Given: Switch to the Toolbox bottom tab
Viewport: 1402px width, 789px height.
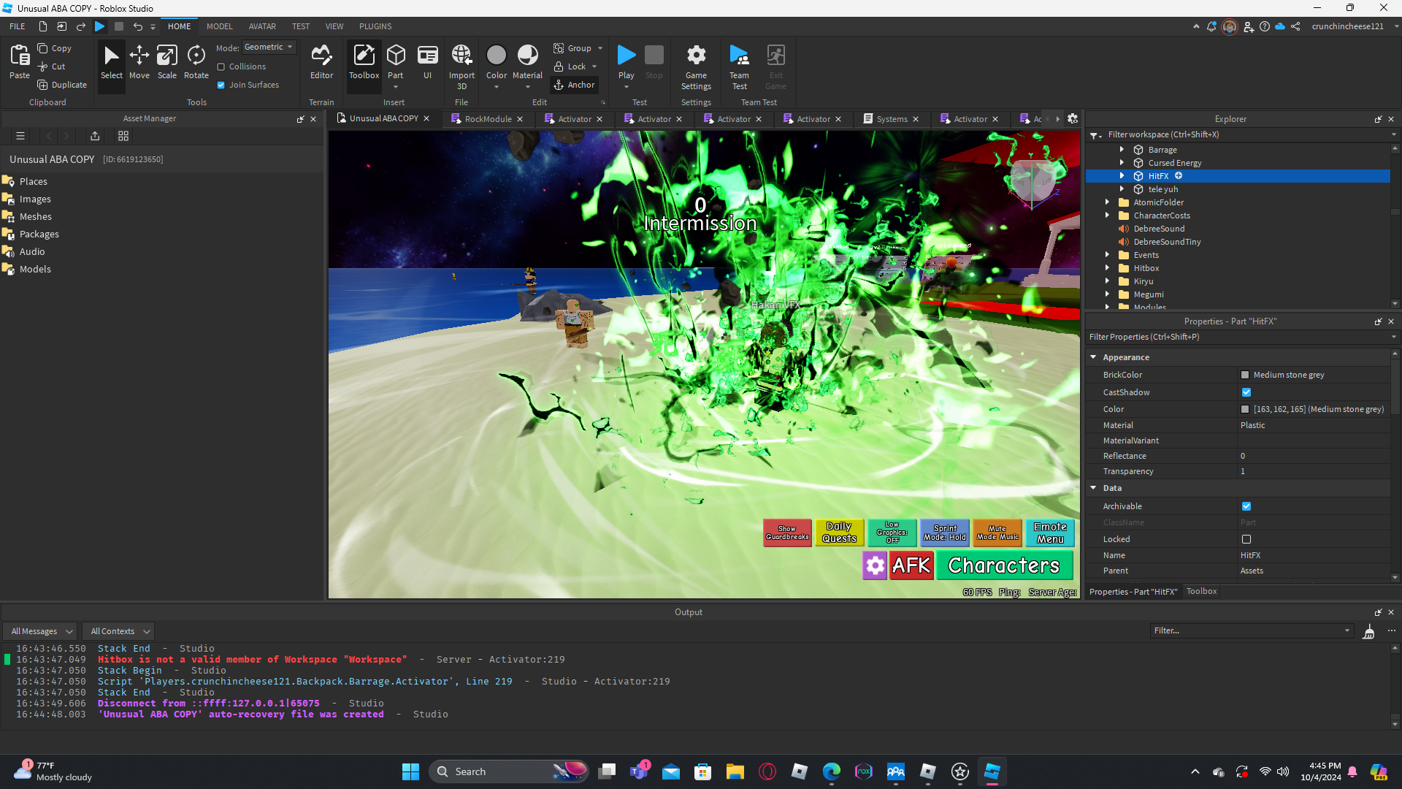Looking at the screenshot, I should tap(1201, 592).
